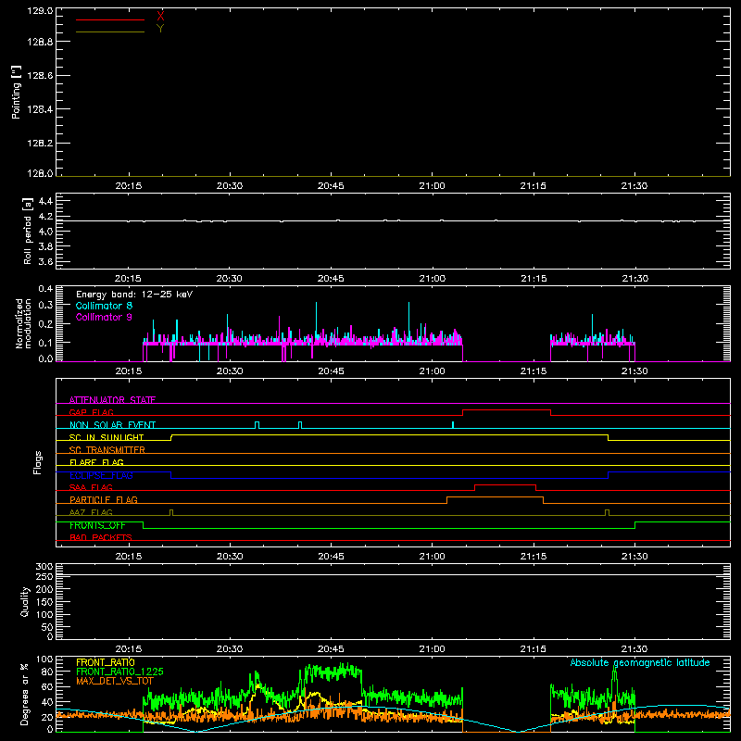Select the 'Y' legend label
Image resolution: width=741 pixels, height=741 pixels.
pos(160,29)
